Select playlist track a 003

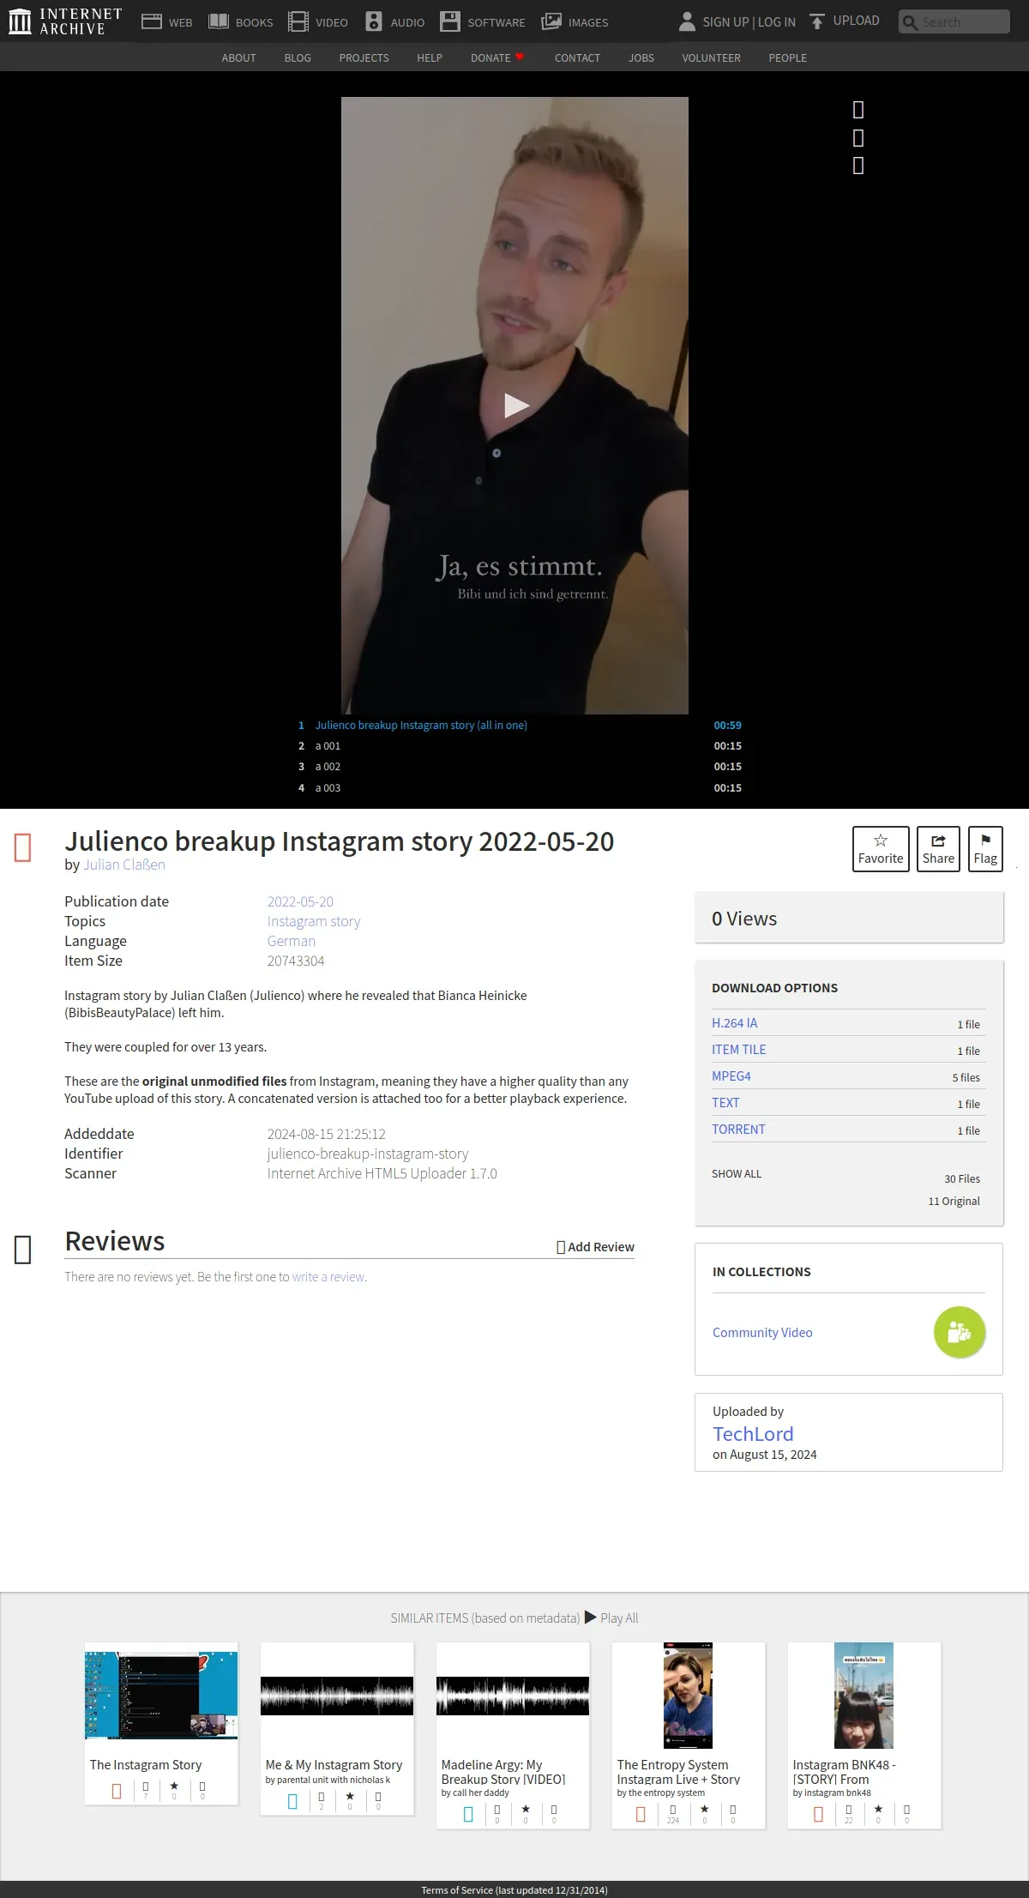[x=520, y=787]
